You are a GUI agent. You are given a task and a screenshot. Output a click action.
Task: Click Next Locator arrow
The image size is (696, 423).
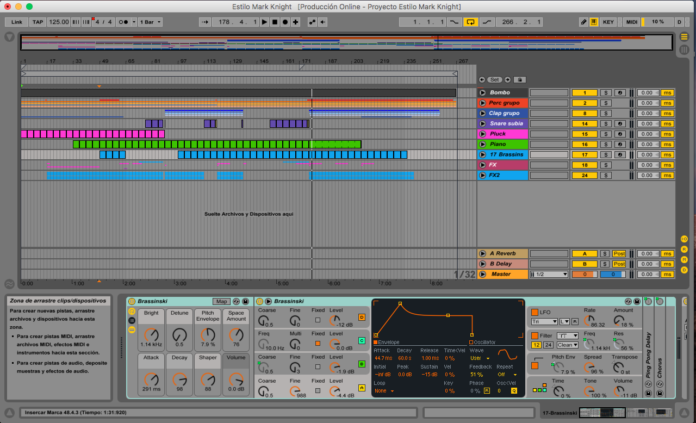tap(508, 79)
